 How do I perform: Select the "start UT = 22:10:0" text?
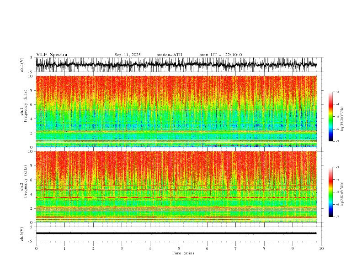click(x=221, y=55)
